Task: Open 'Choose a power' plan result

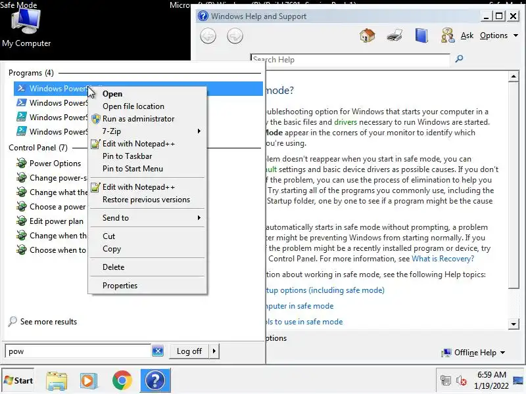Action: [52, 207]
